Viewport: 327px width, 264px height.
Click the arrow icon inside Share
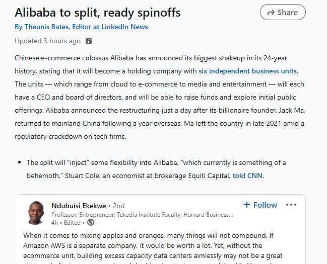(271, 13)
